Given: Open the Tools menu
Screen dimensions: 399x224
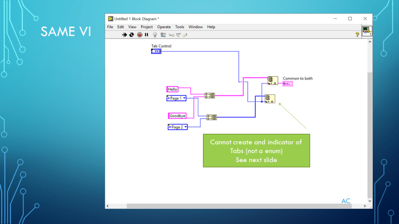Looking at the screenshot, I should click(180, 27).
